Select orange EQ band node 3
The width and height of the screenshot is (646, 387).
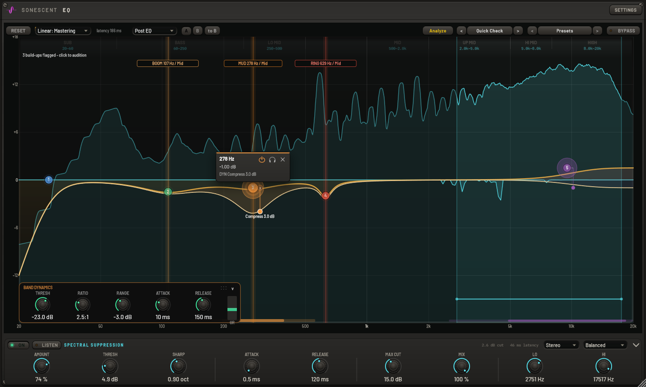[253, 188]
